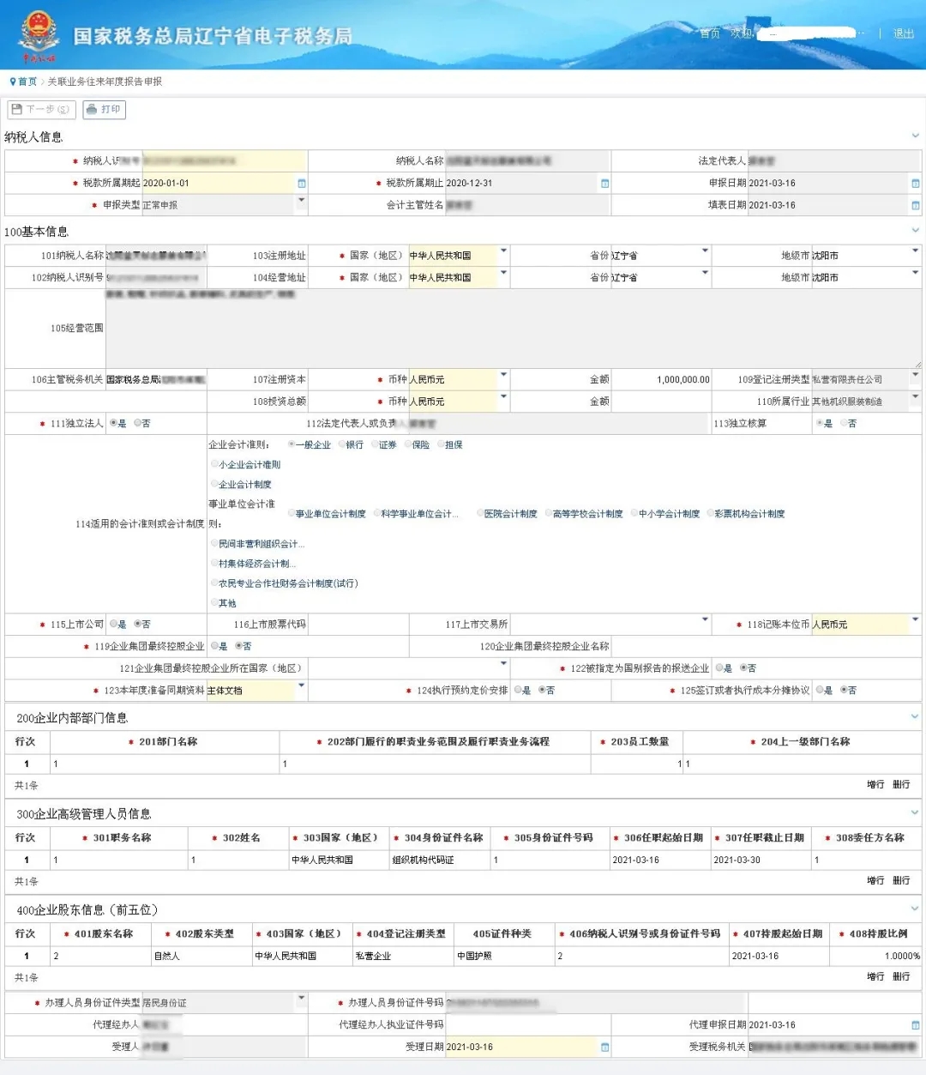Click the 107注册资本 金额 input field
Screen dimensions: 926x1075
pos(661,379)
